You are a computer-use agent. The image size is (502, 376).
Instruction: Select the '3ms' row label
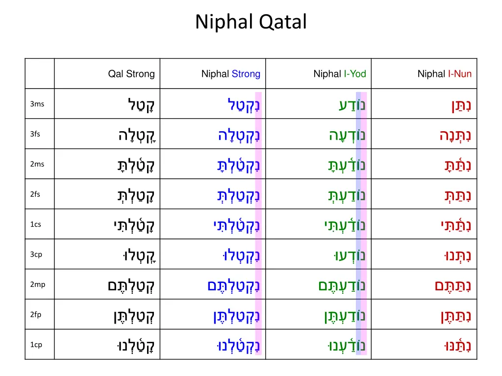click(37, 104)
